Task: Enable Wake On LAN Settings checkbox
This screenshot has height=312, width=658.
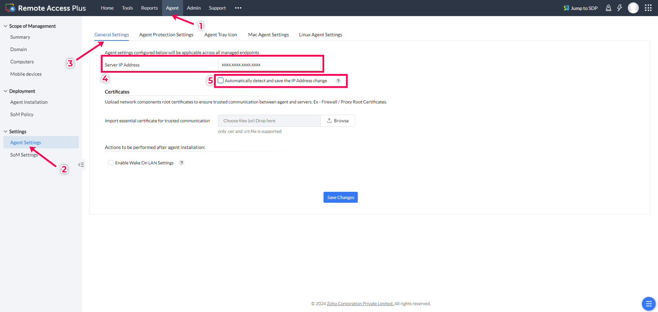Action: (111, 163)
